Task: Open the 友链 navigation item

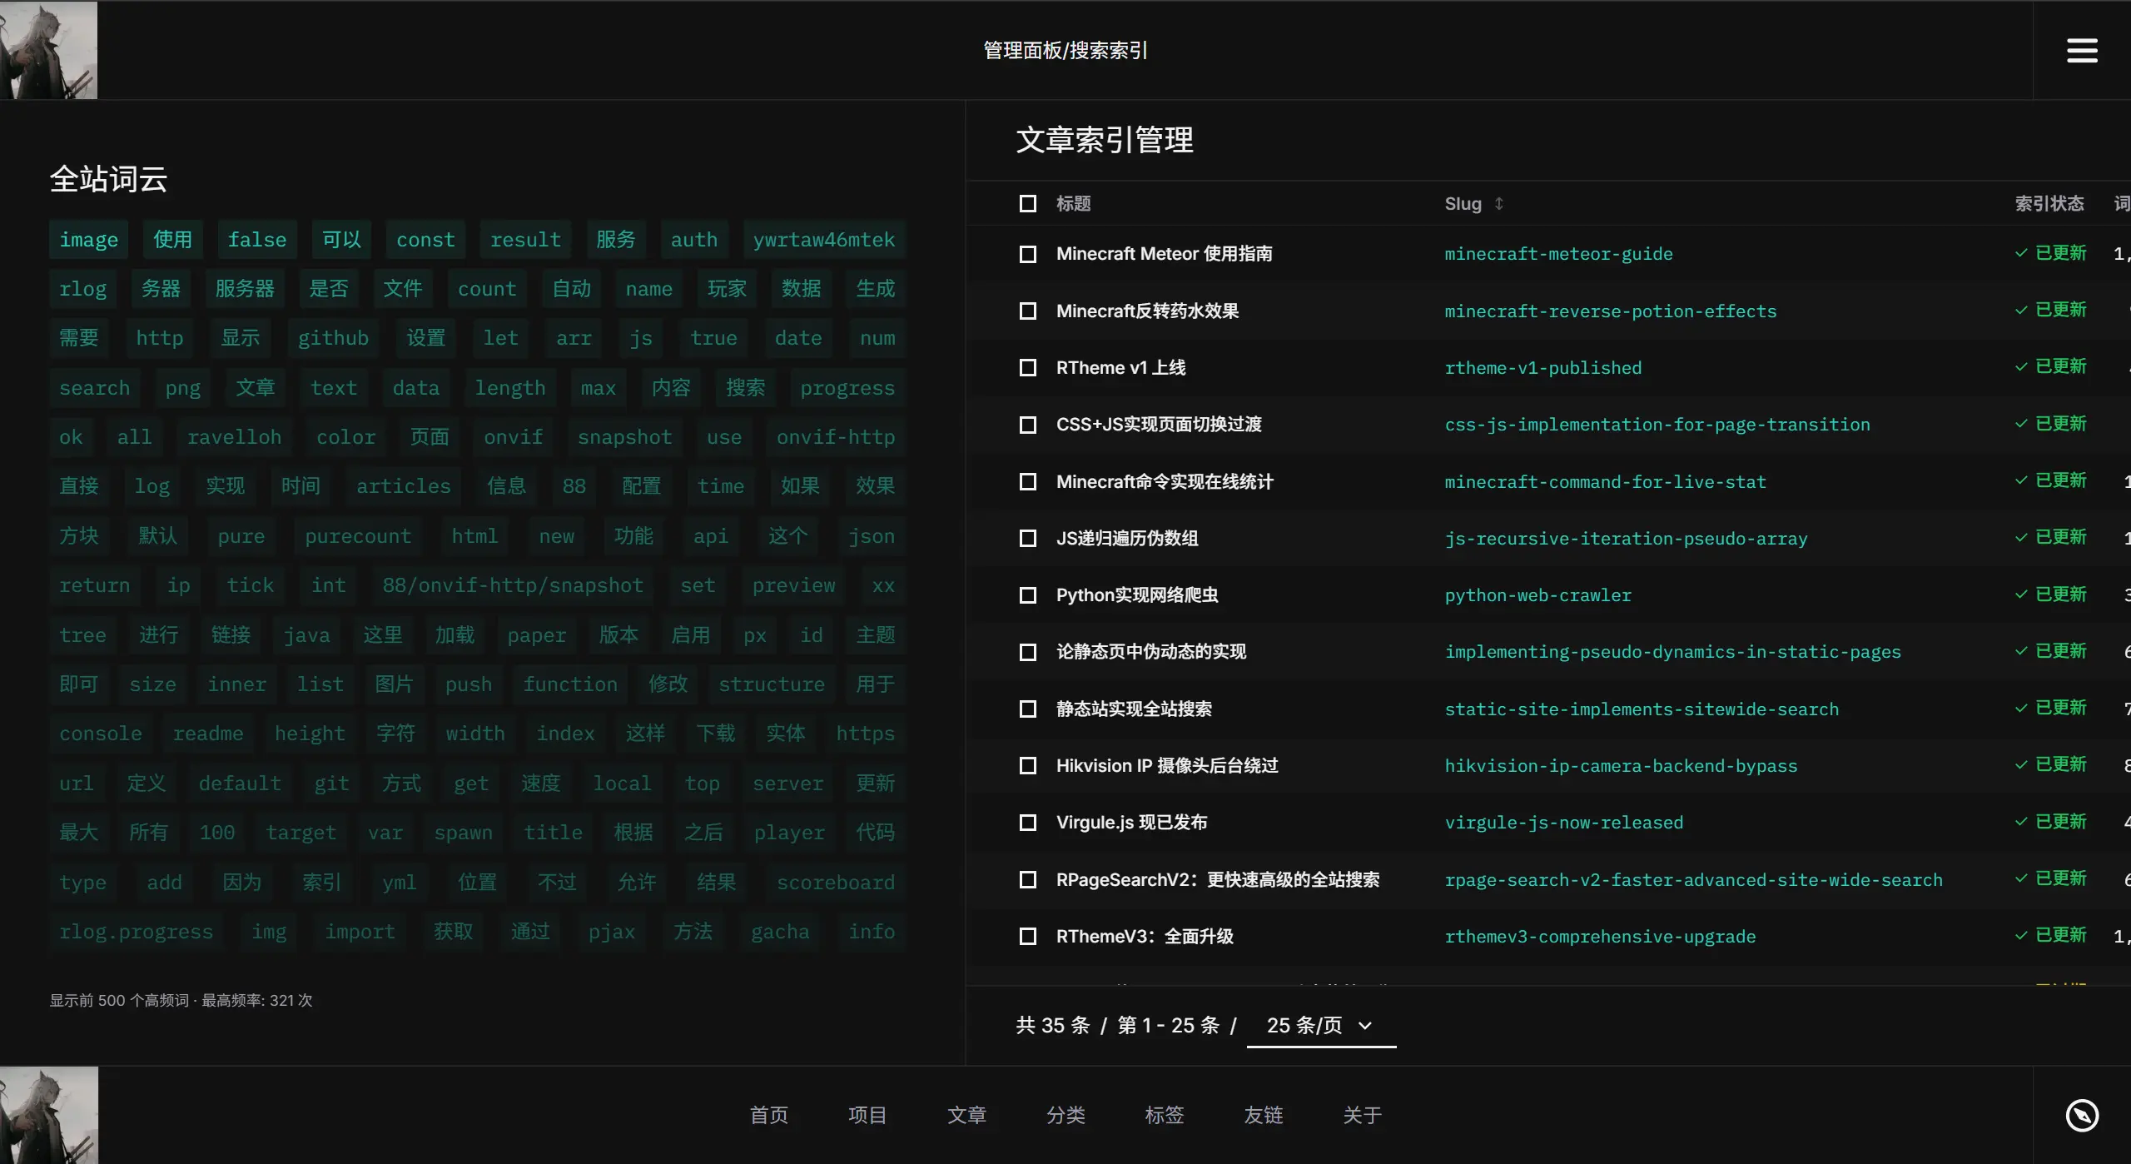Action: point(1263,1115)
